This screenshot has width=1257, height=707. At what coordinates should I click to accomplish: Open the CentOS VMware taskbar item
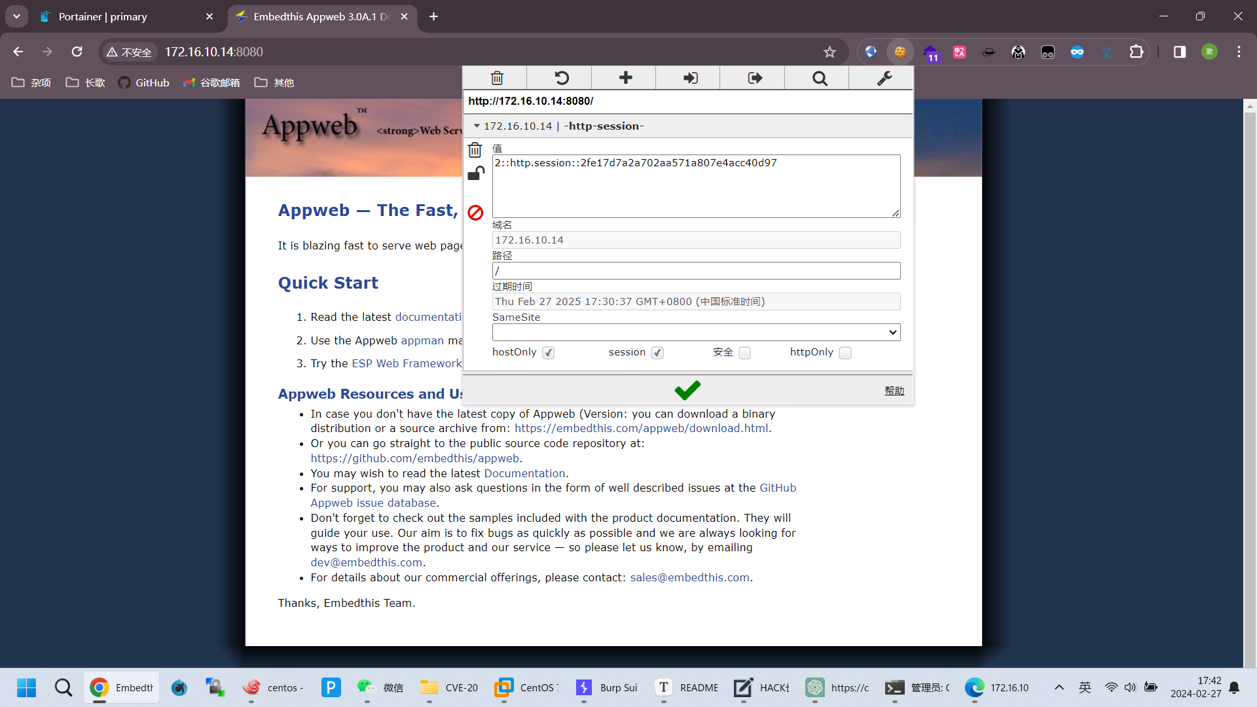[527, 687]
